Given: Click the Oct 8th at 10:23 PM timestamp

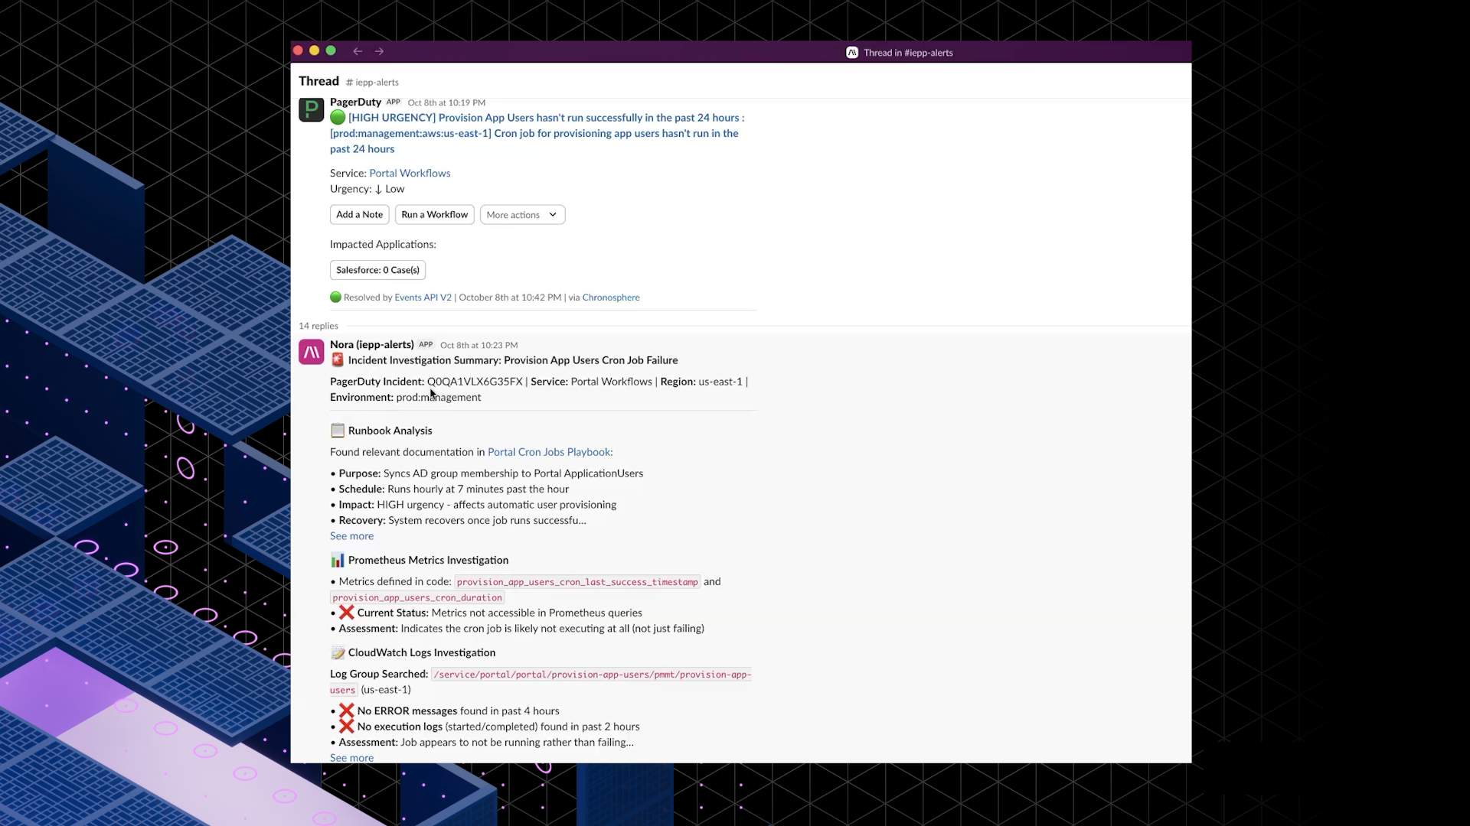Looking at the screenshot, I should pyautogui.click(x=479, y=346).
